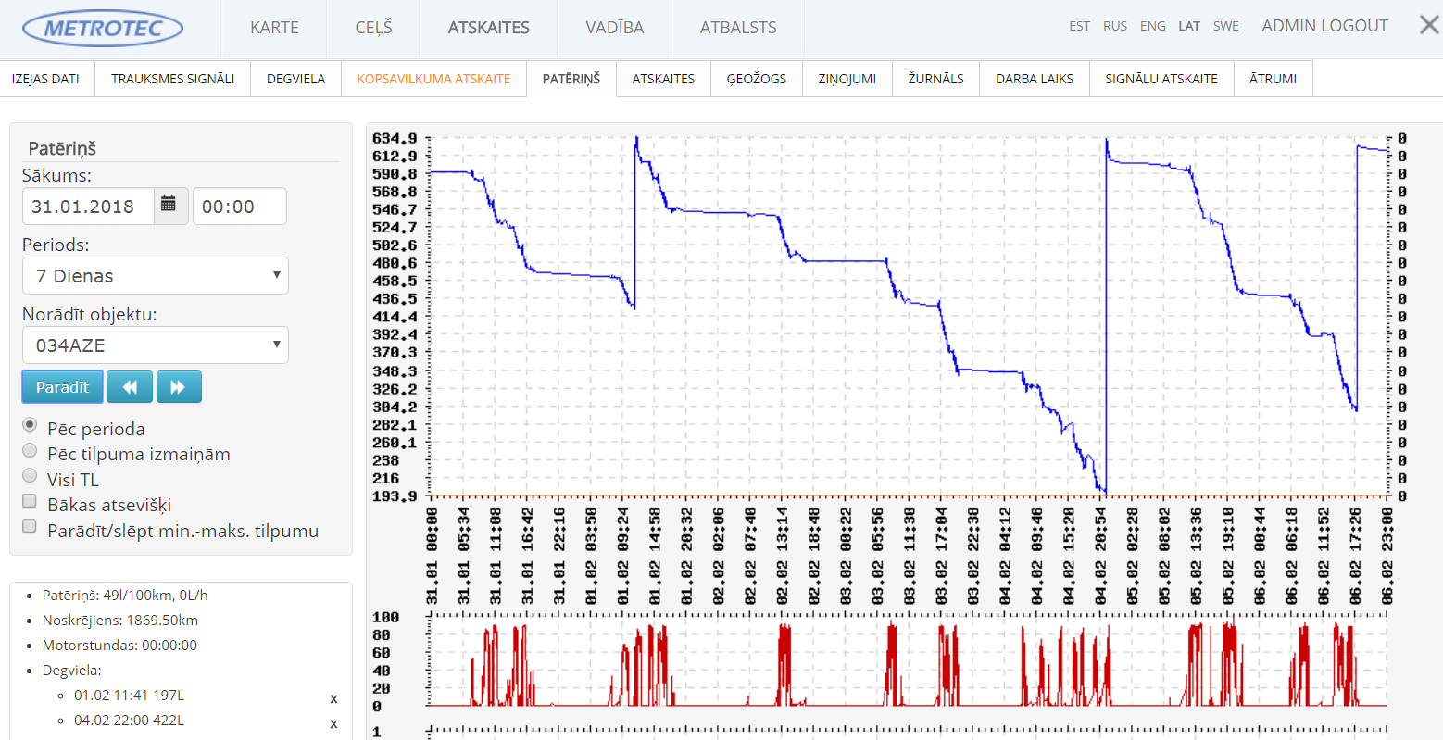The width and height of the screenshot is (1443, 740).
Task: Open the Karte main menu item
Action: point(274,28)
